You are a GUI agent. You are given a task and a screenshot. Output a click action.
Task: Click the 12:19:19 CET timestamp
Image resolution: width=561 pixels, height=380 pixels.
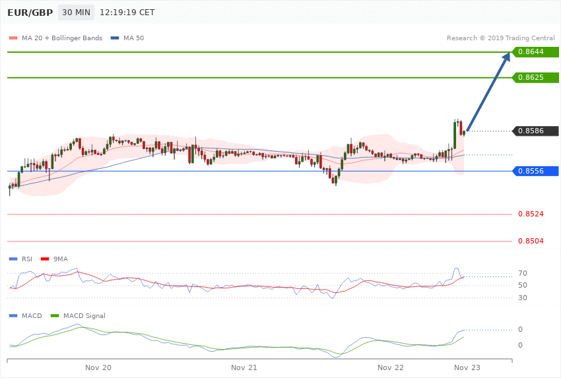pos(127,13)
